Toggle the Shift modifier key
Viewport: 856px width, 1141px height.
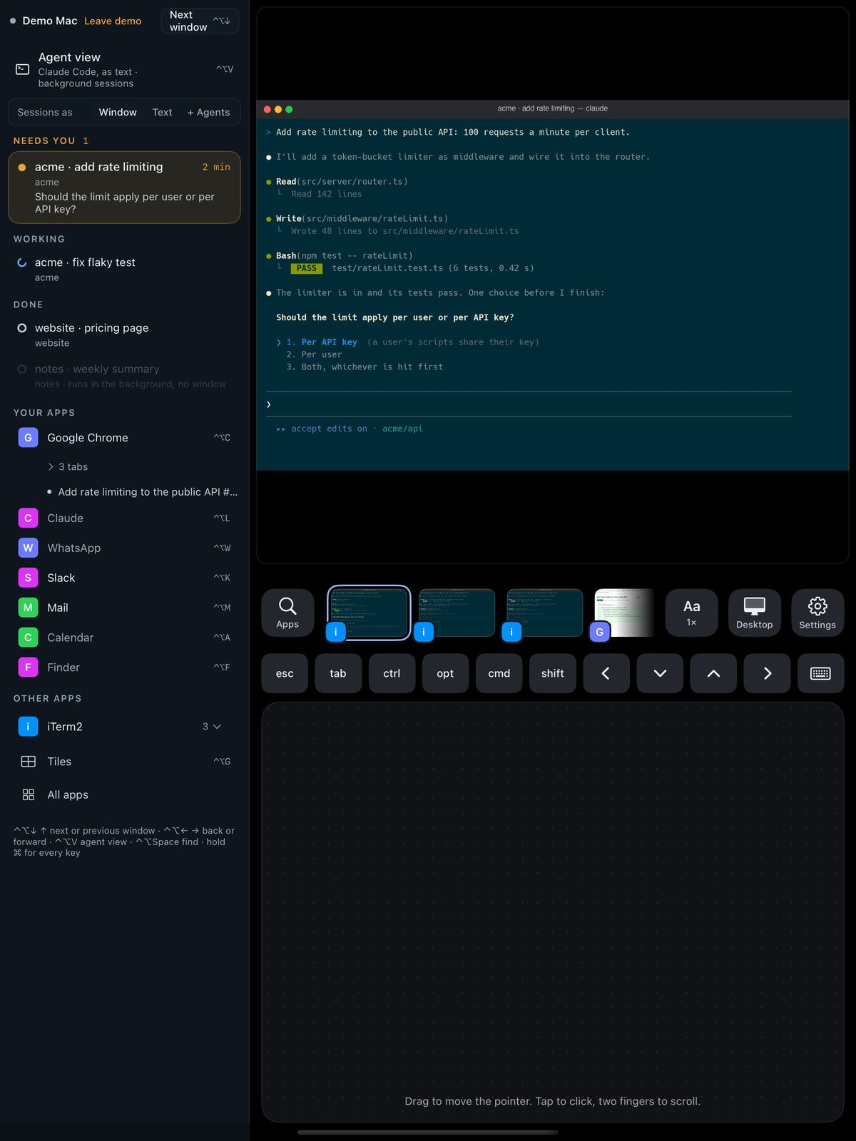553,673
